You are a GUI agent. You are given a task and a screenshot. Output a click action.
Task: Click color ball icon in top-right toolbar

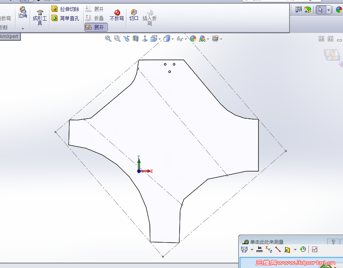coord(339,10)
